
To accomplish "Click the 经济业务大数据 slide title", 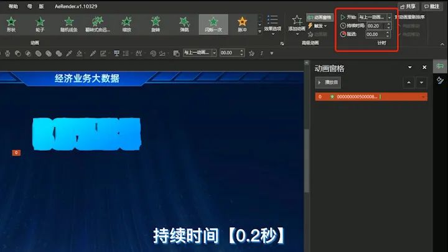I will point(87,78).
